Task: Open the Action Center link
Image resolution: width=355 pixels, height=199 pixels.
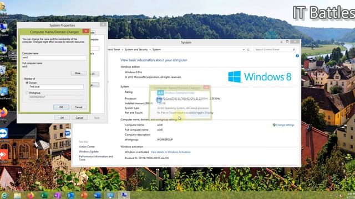Action: (x=87, y=146)
